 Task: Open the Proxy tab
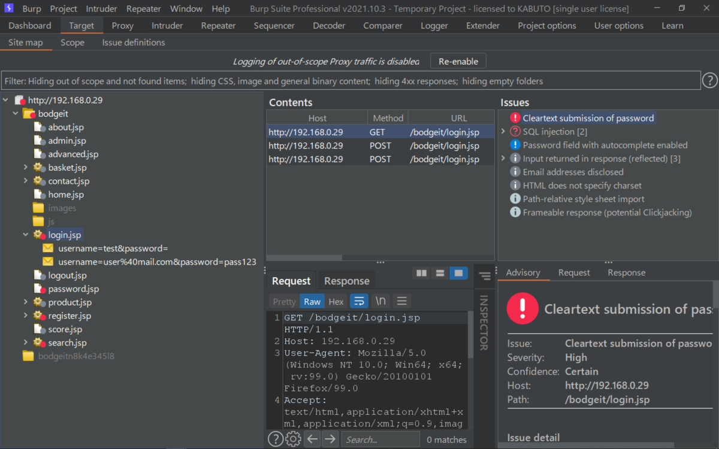123,26
